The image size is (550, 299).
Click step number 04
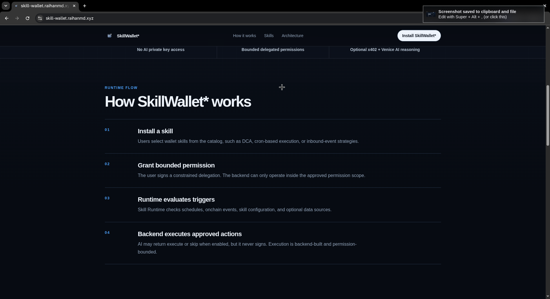tap(107, 233)
